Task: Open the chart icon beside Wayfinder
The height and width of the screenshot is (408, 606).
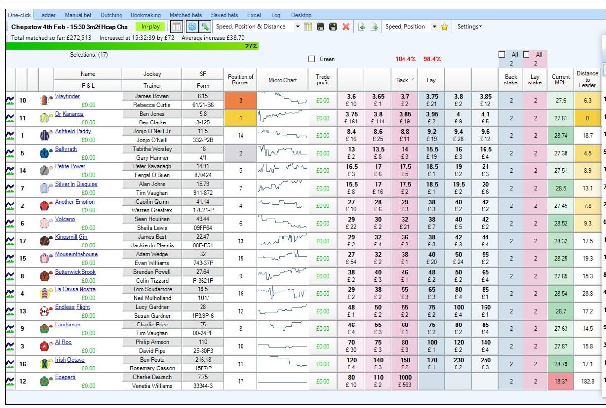Action: [10, 100]
